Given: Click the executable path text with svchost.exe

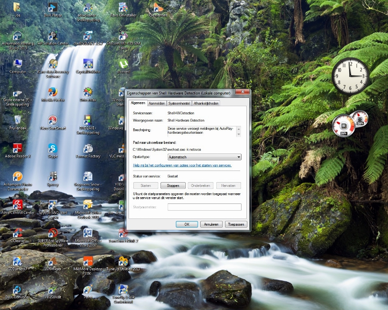Looking at the screenshot, I should tap(167, 150).
